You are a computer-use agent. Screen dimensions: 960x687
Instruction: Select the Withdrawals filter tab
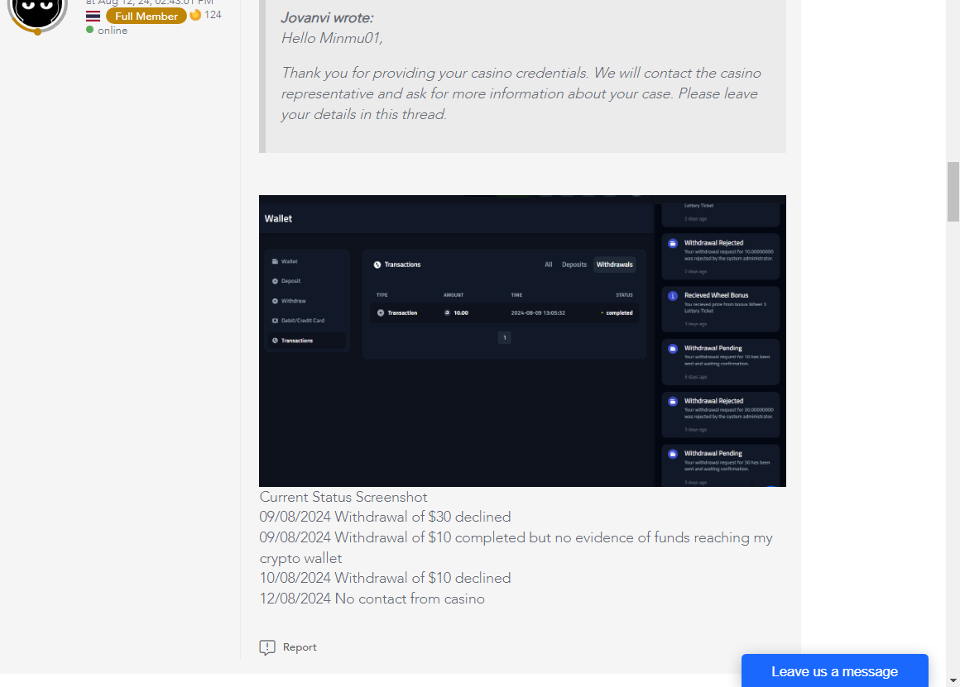[x=614, y=265]
